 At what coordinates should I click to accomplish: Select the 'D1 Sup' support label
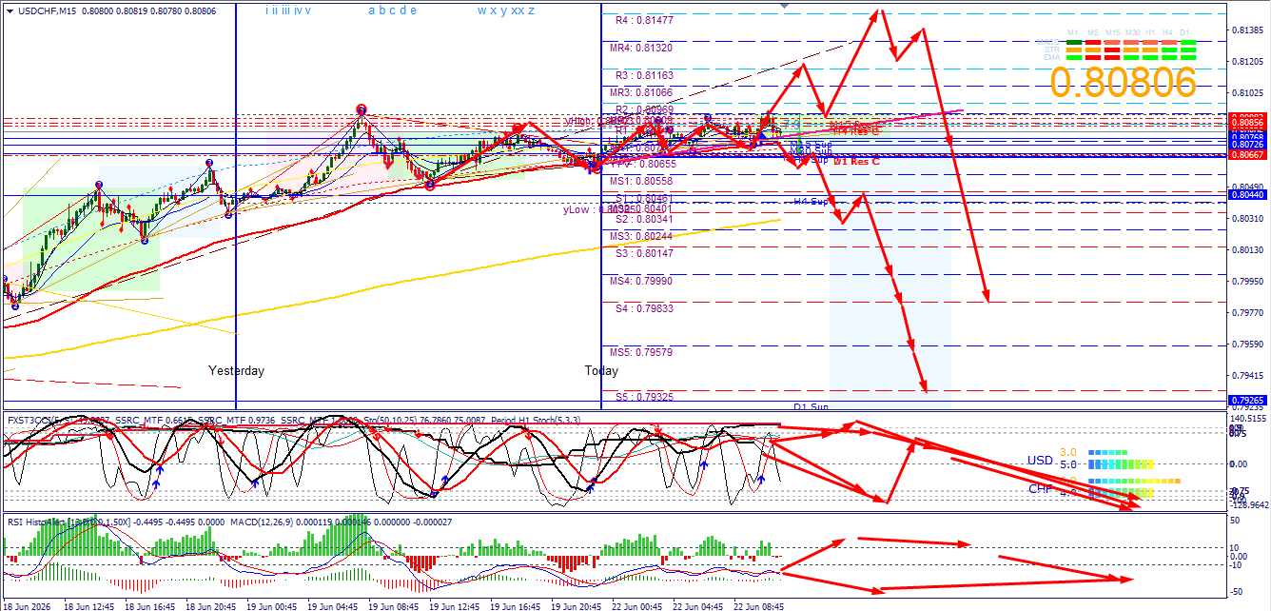[x=811, y=406]
